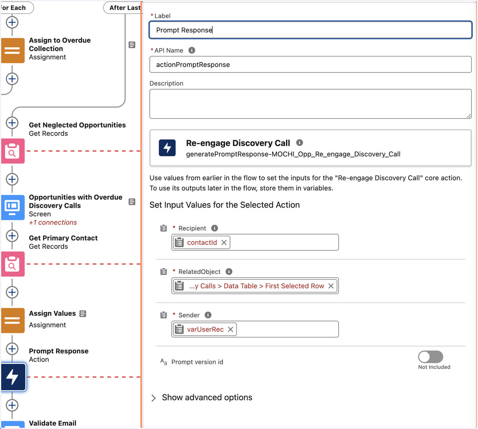Viewport: 478px width, 429px height.
Task: Click the Recipient data type icon
Action: click(x=163, y=228)
